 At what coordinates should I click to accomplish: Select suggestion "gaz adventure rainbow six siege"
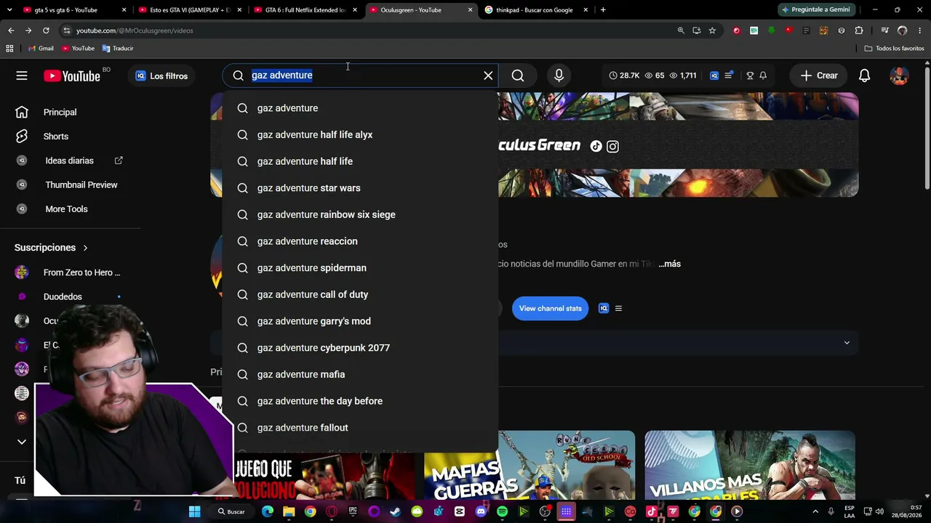[x=361, y=214]
